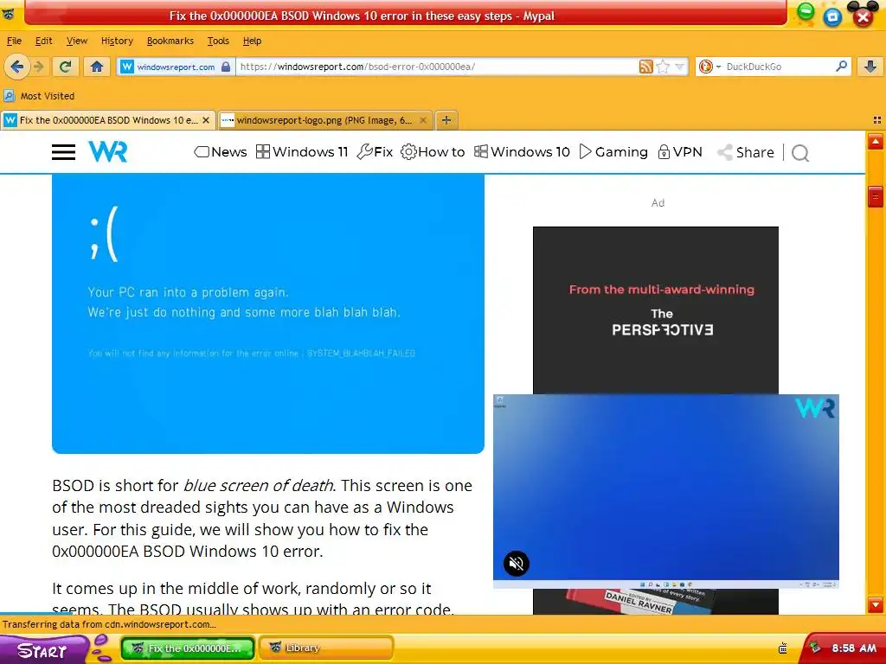Click the tray icon beside the clock
The height and width of the screenshot is (664, 886).
click(x=815, y=648)
